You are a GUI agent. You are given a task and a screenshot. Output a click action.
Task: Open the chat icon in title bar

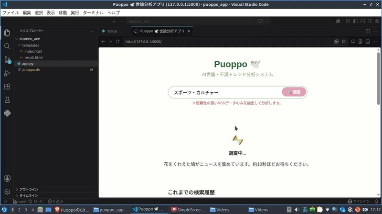pos(261,21)
